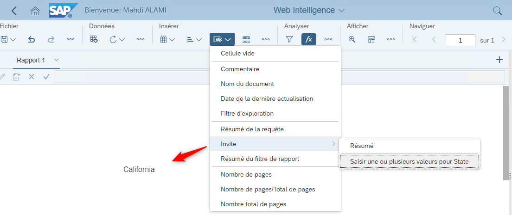This screenshot has width=512, height=215.
Task: Click the zoom magnifier in Afficher
Action: pyautogui.click(x=352, y=39)
